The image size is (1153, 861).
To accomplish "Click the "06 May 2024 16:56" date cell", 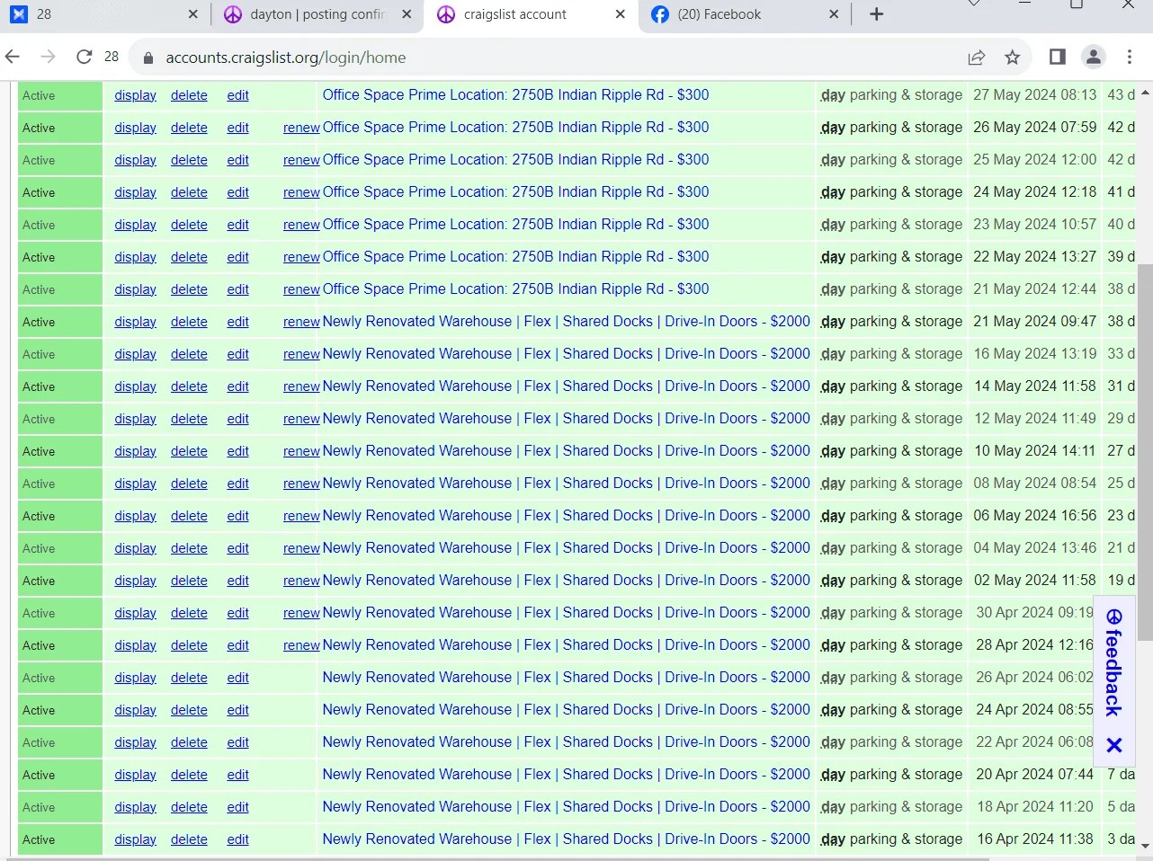I will click(x=1035, y=516).
